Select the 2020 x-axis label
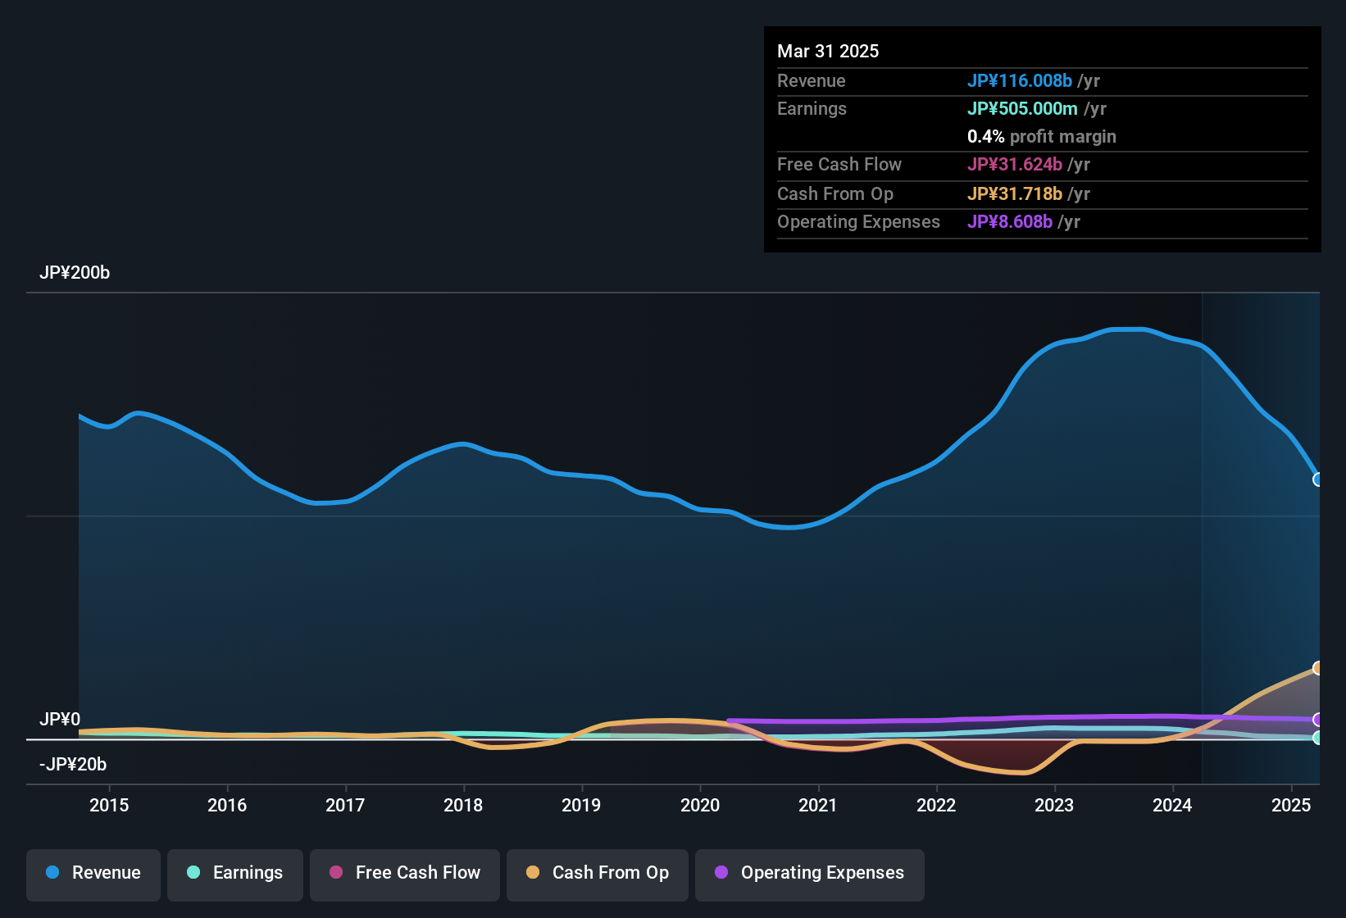This screenshot has width=1346, height=918. coord(700,805)
